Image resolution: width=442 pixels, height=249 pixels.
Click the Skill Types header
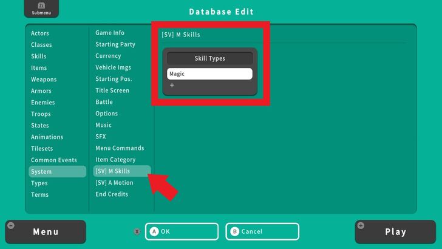[209, 59]
